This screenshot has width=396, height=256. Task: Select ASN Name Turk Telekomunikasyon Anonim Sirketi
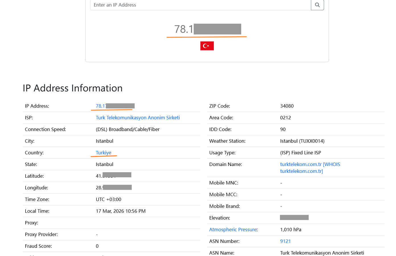coord(322,253)
